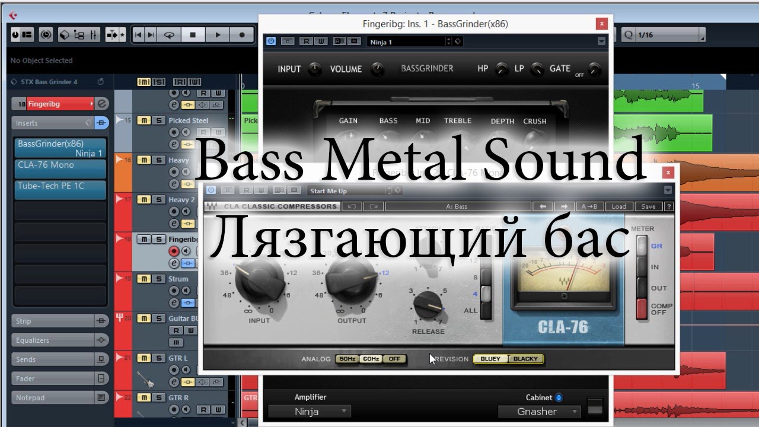
Task: Toggle the transport Cycle loop button
Action: pyautogui.click(x=169, y=35)
